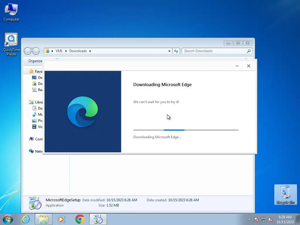Viewport: 300px width, 225px height.
Task: Refresh the Downloads folder view
Action: point(176,51)
